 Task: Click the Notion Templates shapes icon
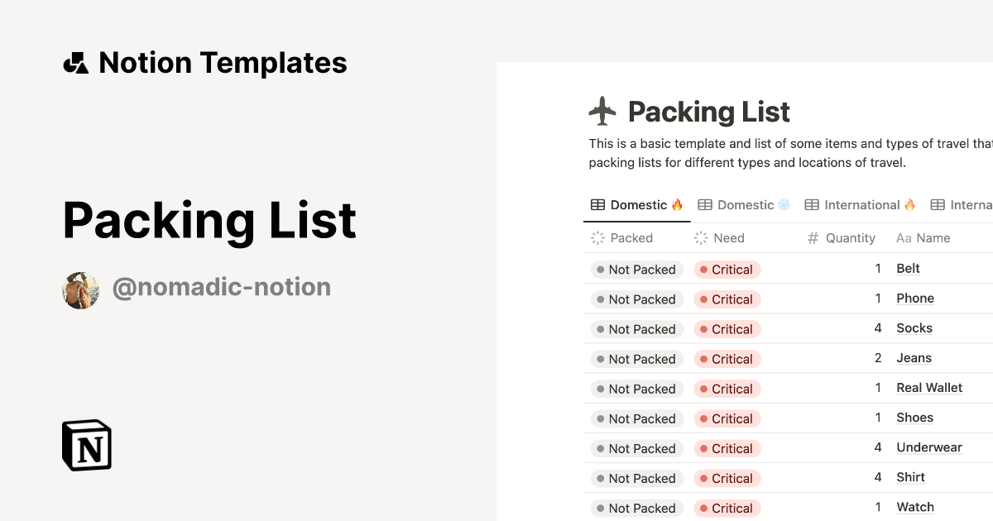(75, 63)
